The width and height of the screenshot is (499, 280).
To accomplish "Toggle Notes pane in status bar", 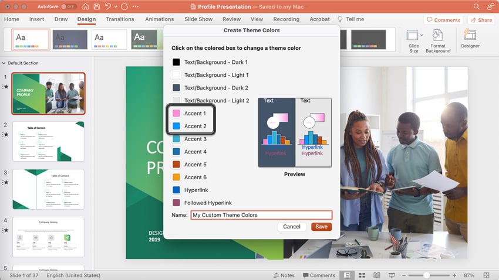I will [x=284, y=275].
